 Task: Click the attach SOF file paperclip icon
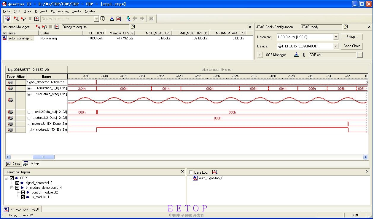pos(304,55)
